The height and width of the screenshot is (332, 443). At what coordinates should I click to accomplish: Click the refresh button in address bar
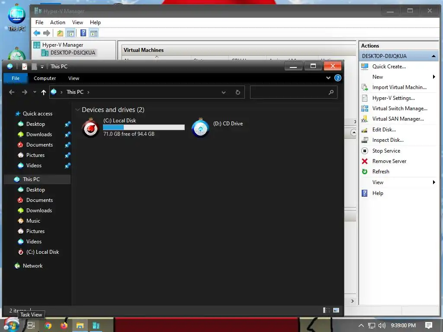238,93
